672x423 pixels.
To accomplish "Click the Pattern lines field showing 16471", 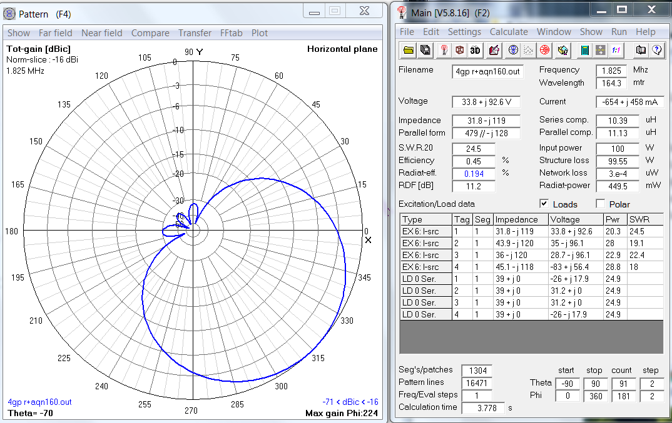I will [477, 383].
